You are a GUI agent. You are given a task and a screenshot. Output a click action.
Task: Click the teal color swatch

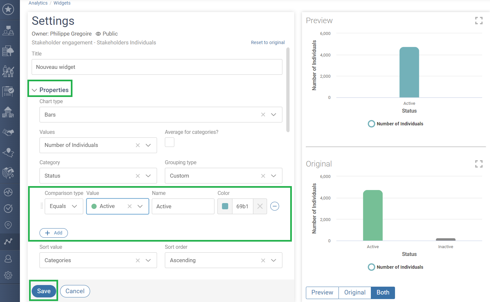pos(225,206)
